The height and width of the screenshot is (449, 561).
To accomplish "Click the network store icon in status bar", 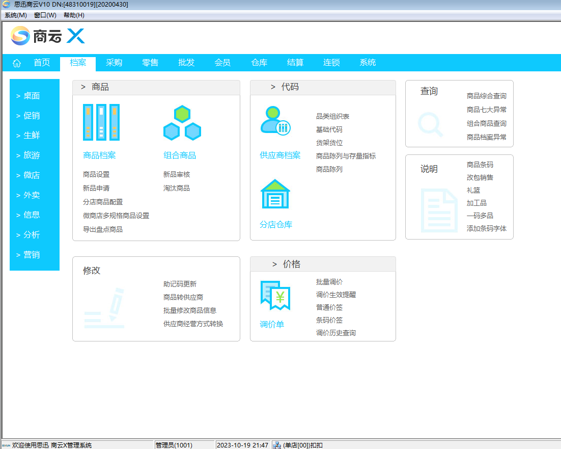I will pyautogui.click(x=276, y=445).
